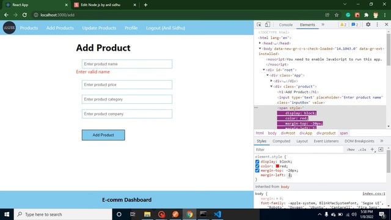Toggle :hov element state panel
Image resolution: width=391 pixels, height=220 pixels.
[351, 149]
